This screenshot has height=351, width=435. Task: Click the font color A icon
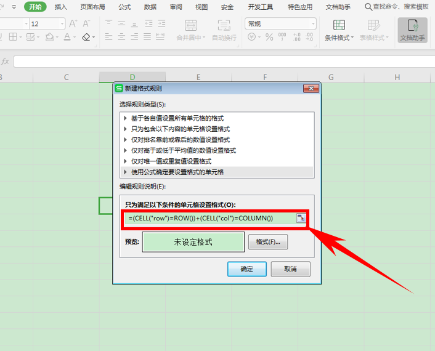(67, 36)
